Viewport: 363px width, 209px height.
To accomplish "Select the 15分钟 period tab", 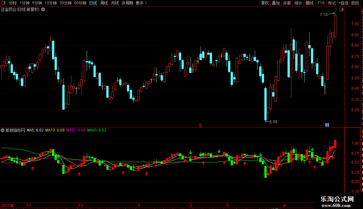I will (50, 3).
